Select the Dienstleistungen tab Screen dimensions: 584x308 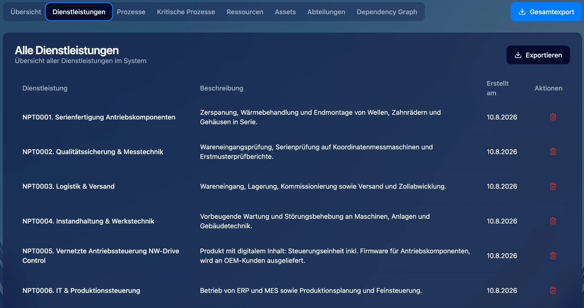click(79, 12)
